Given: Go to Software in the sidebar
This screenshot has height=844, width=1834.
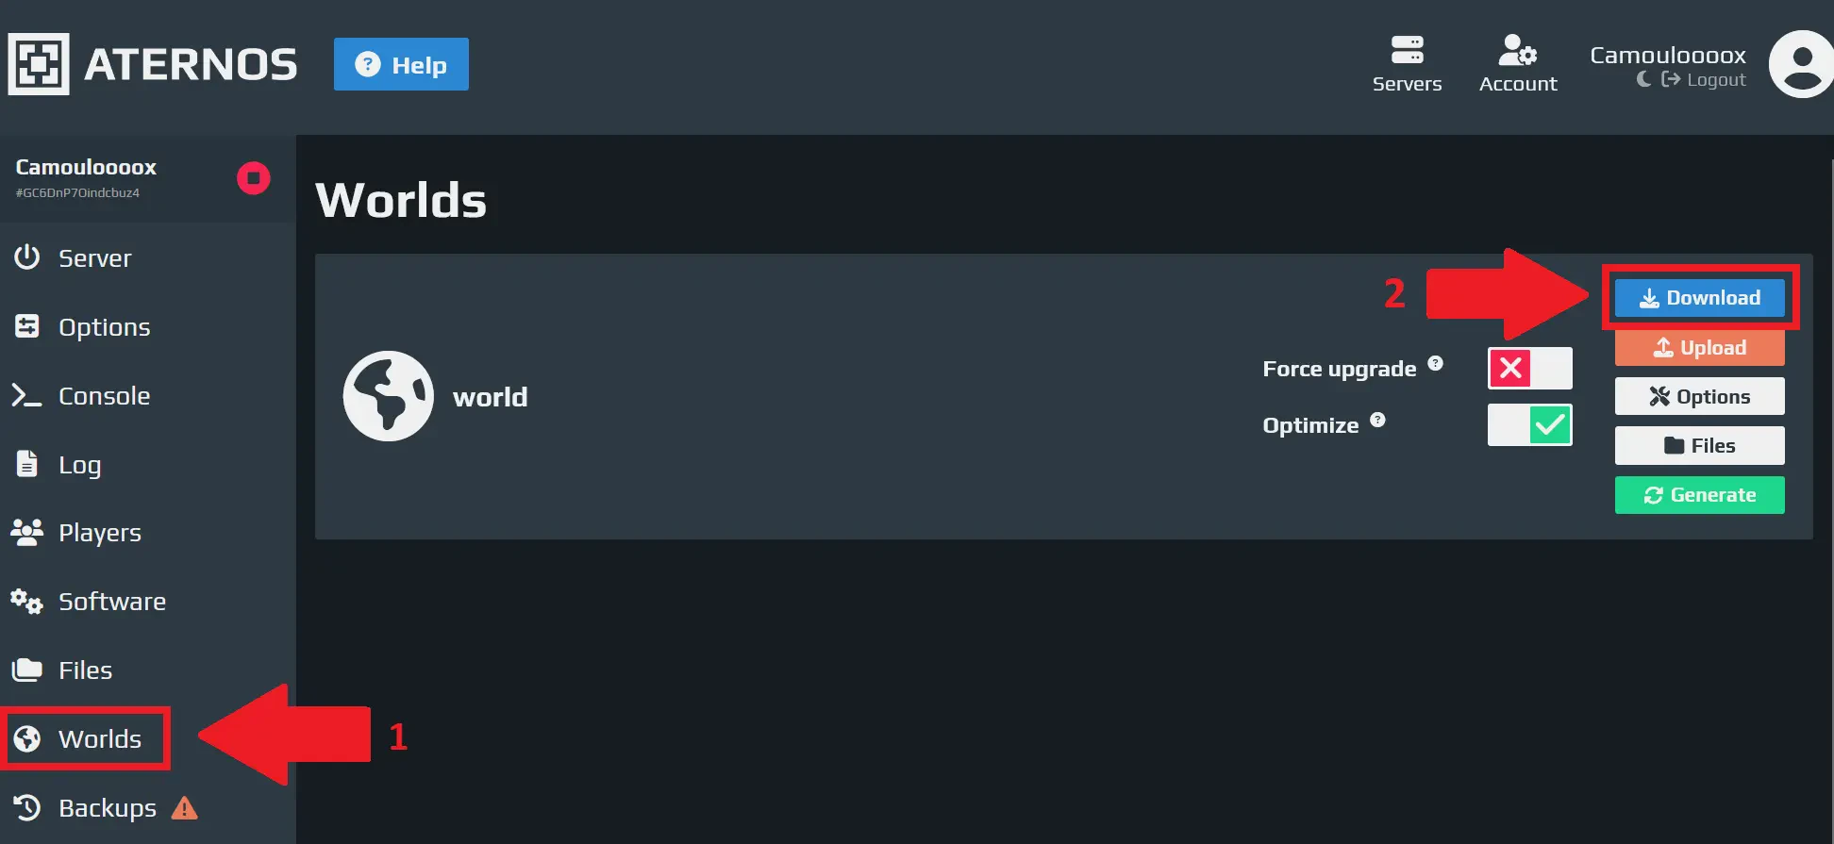Looking at the screenshot, I should [111, 602].
